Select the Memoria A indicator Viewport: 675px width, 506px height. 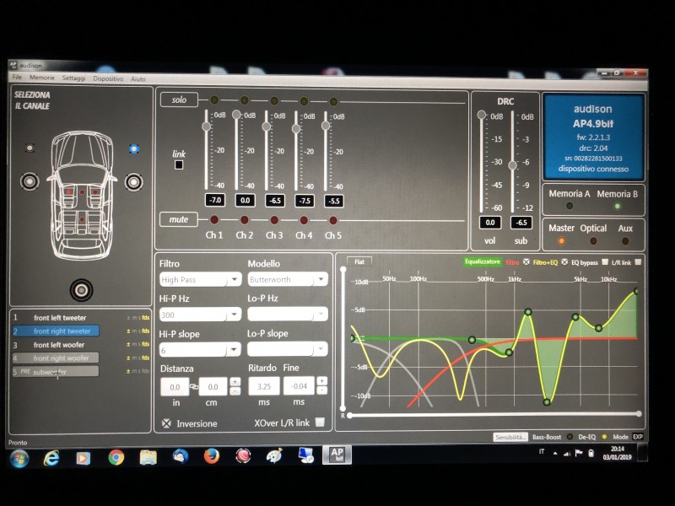tap(569, 206)
